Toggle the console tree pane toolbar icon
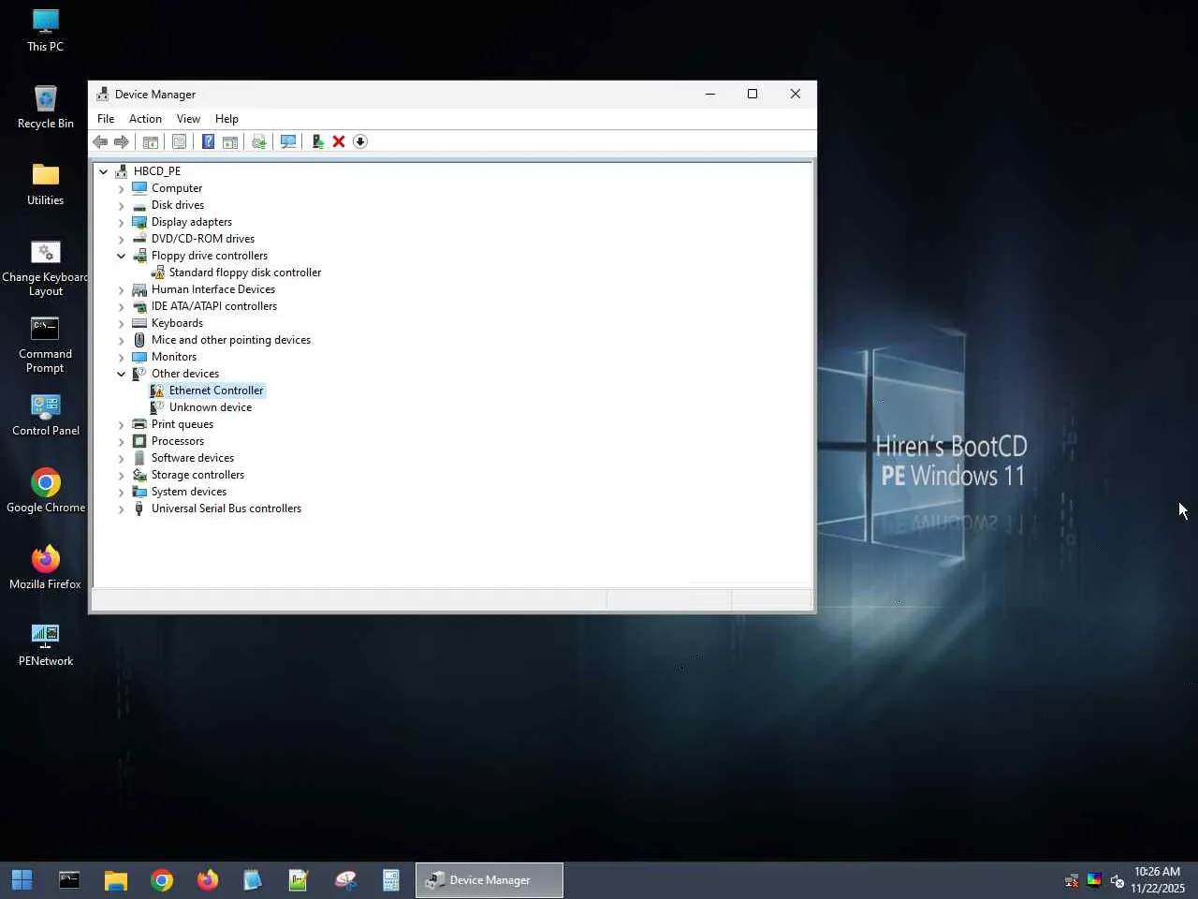Image resolution: width=1198 pixels, height=899 pixels. (150, 141)
